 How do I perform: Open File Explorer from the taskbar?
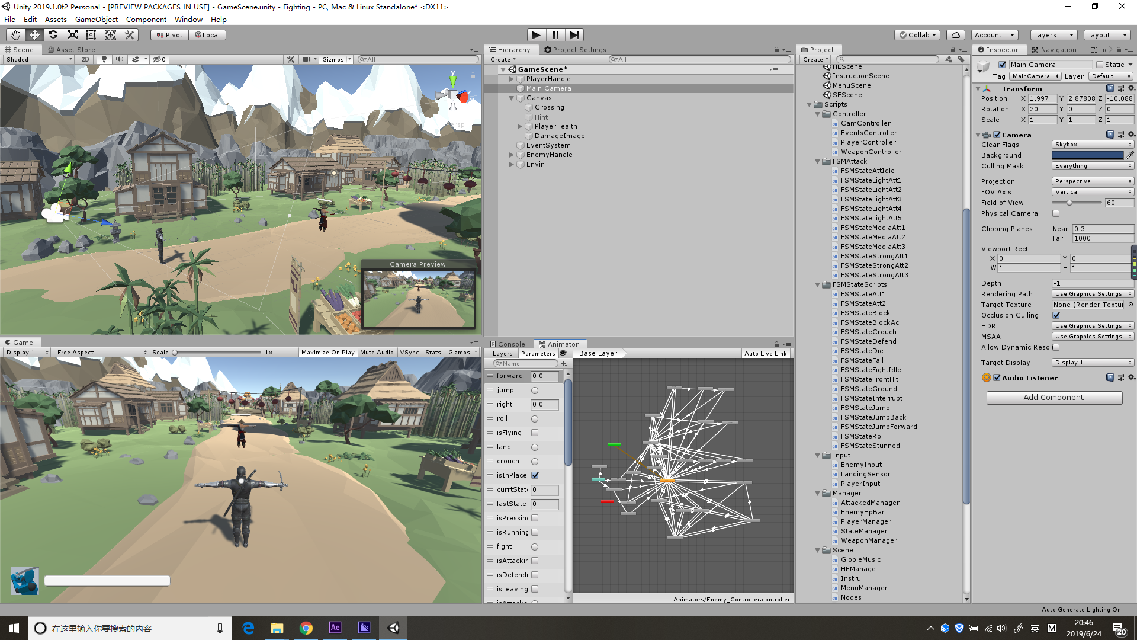[277, 628]
